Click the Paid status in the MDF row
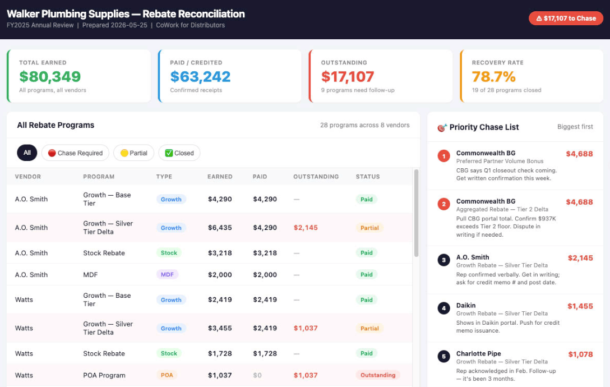Screen dimensions: 610x387 [x=367, y=274]
